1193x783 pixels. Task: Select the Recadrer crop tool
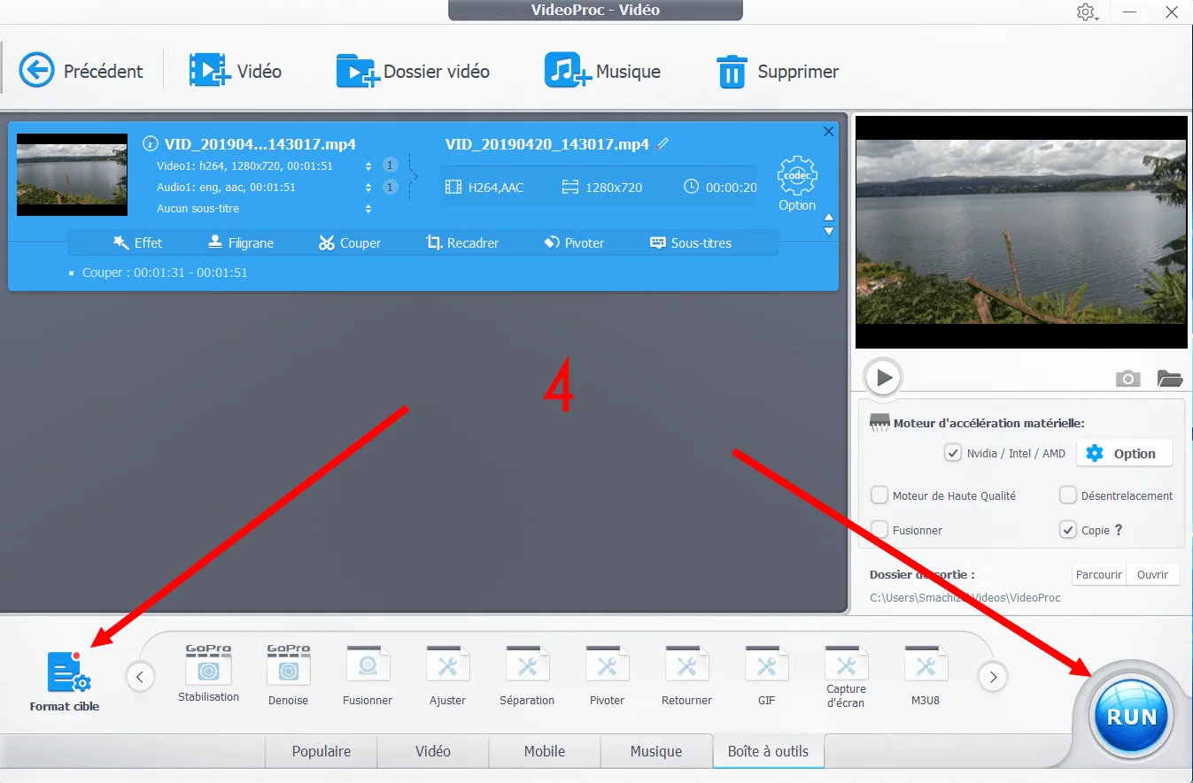pos(462,242)
